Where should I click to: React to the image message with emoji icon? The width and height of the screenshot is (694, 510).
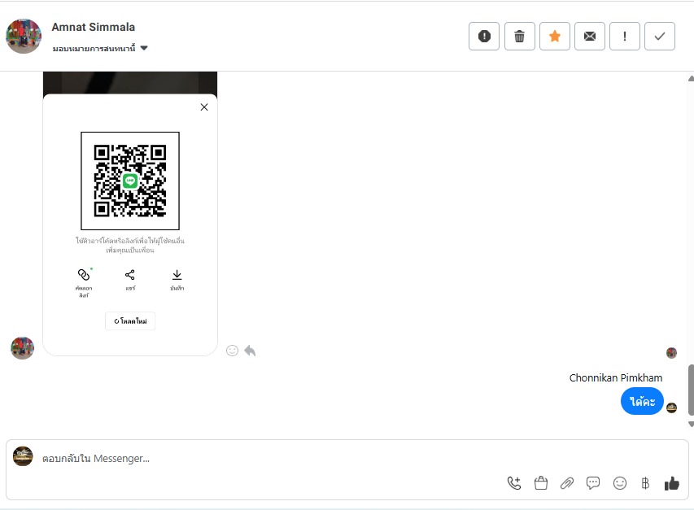(233, 351)
